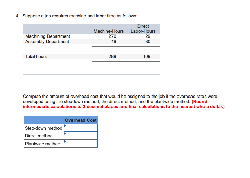Click the 'Machining Department' row label
This screenshot has width=250, height=178.
coord(48,36)
